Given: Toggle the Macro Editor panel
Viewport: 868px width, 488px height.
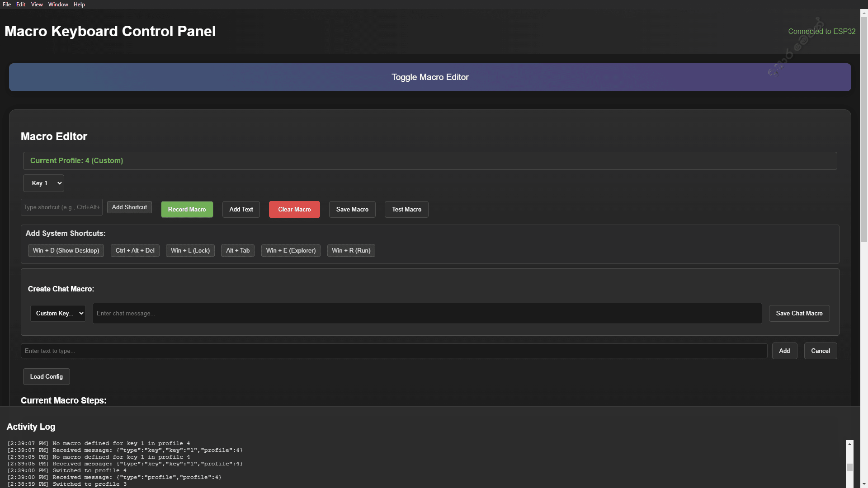Looking at the screenshot, I should point(429,77).
